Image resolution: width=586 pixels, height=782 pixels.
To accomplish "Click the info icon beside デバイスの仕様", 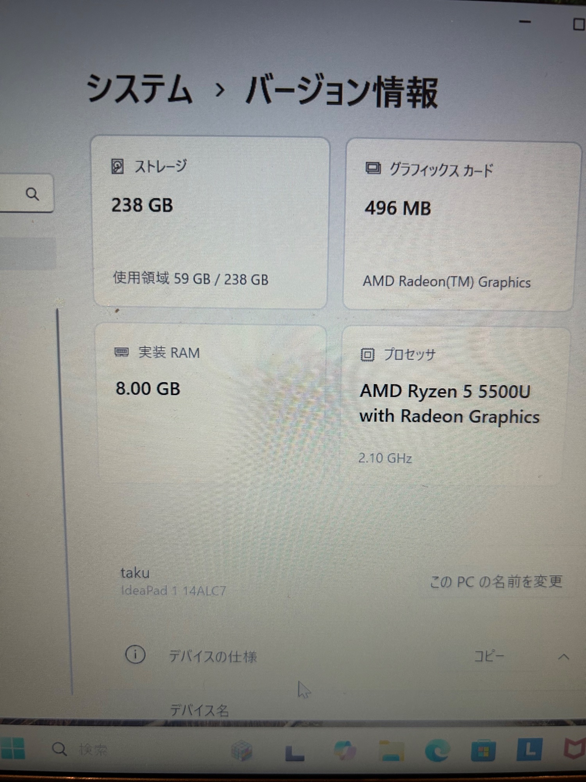I will [135, 654].
